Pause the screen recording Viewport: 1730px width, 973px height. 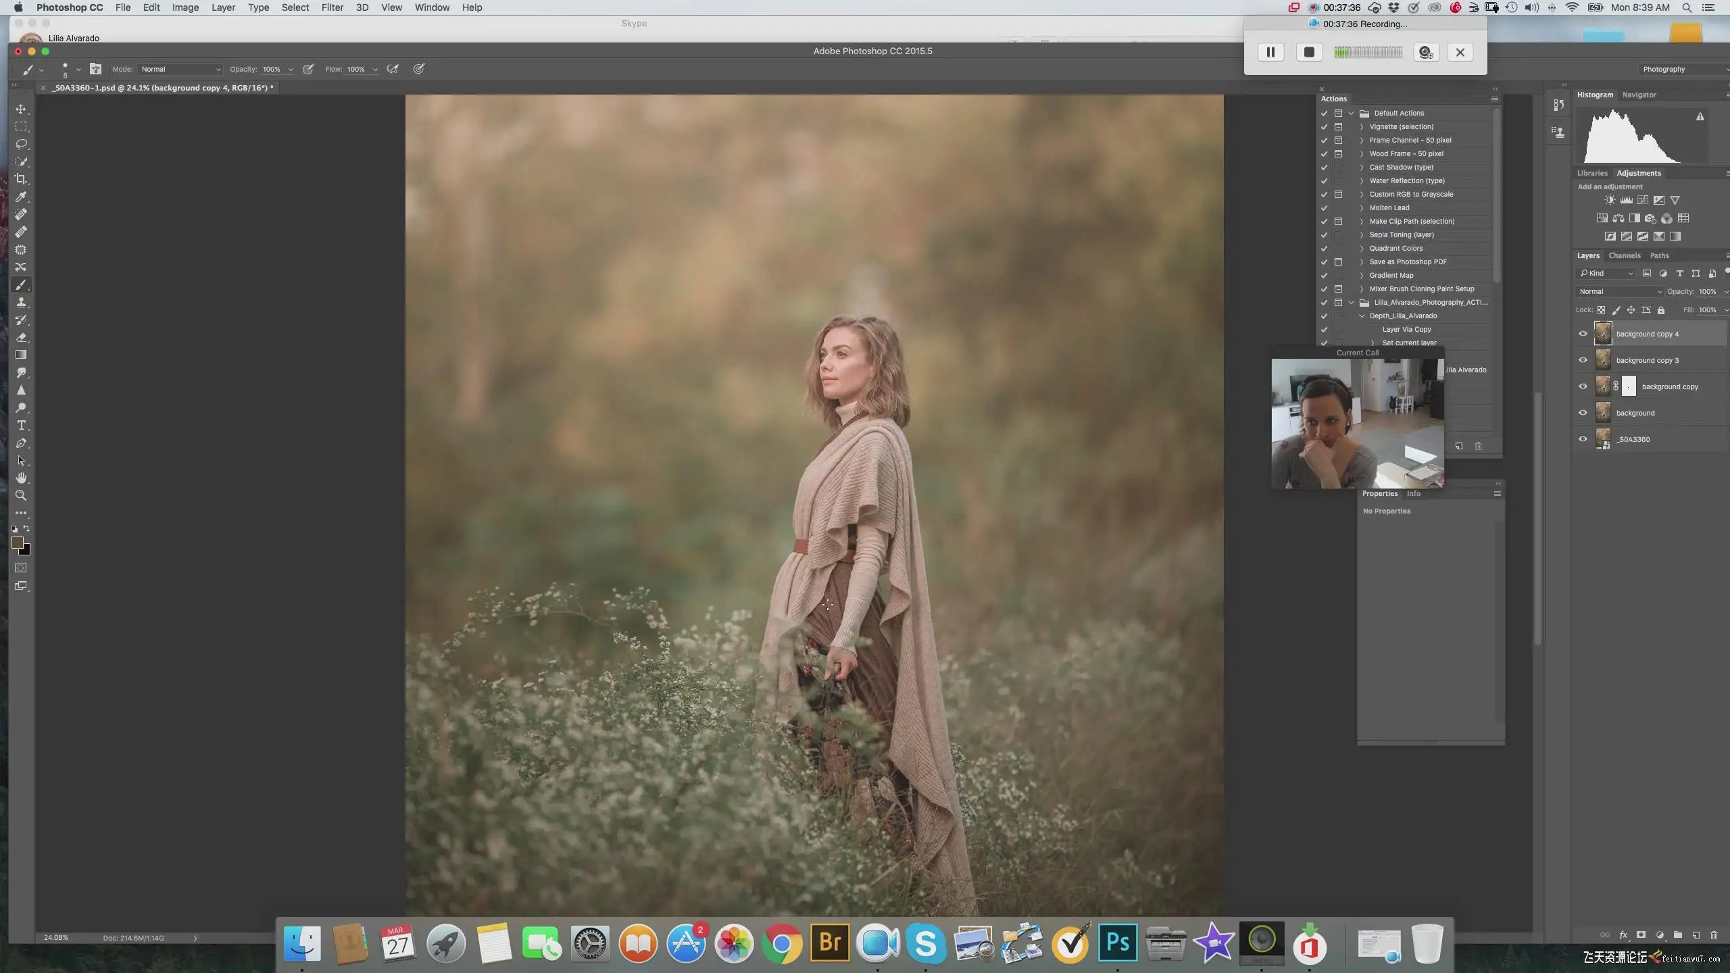(1270, 52)
